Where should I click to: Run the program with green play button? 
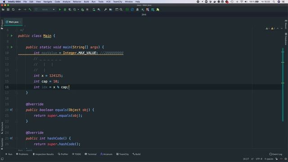tap(60, 9)
